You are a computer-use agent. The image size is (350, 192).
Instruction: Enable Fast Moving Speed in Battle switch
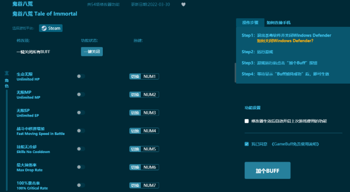point(81,131)
